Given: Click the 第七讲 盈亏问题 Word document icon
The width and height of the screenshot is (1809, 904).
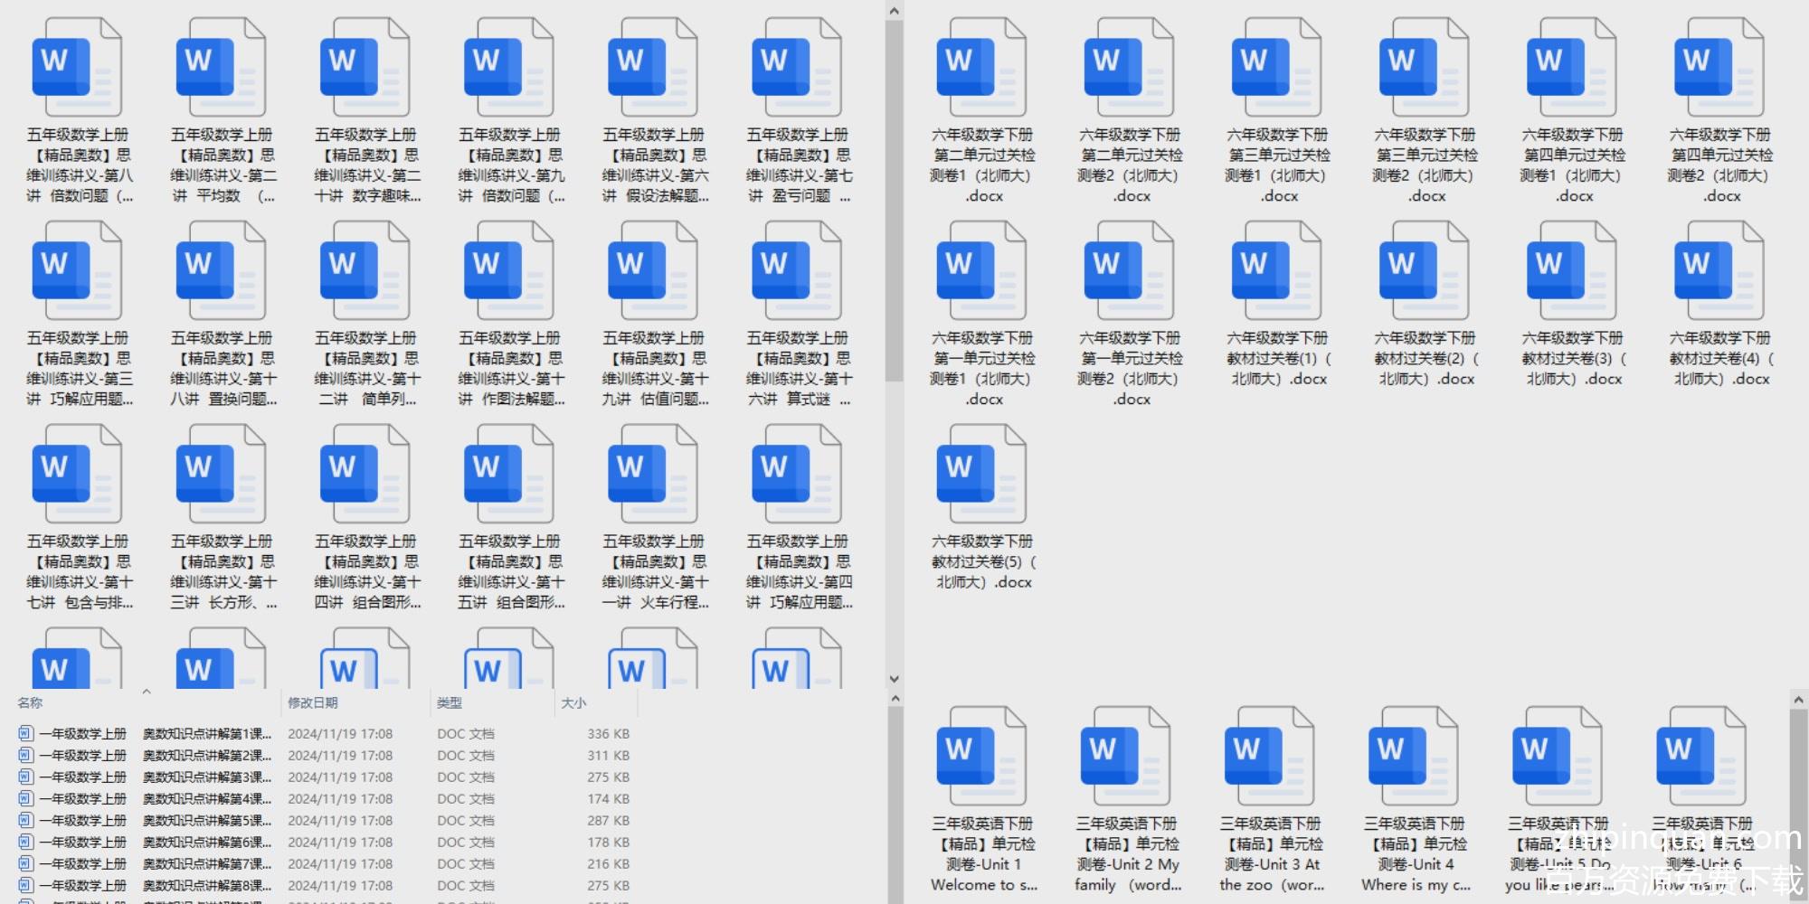Looking at the screenshot, I should (796, 68).
